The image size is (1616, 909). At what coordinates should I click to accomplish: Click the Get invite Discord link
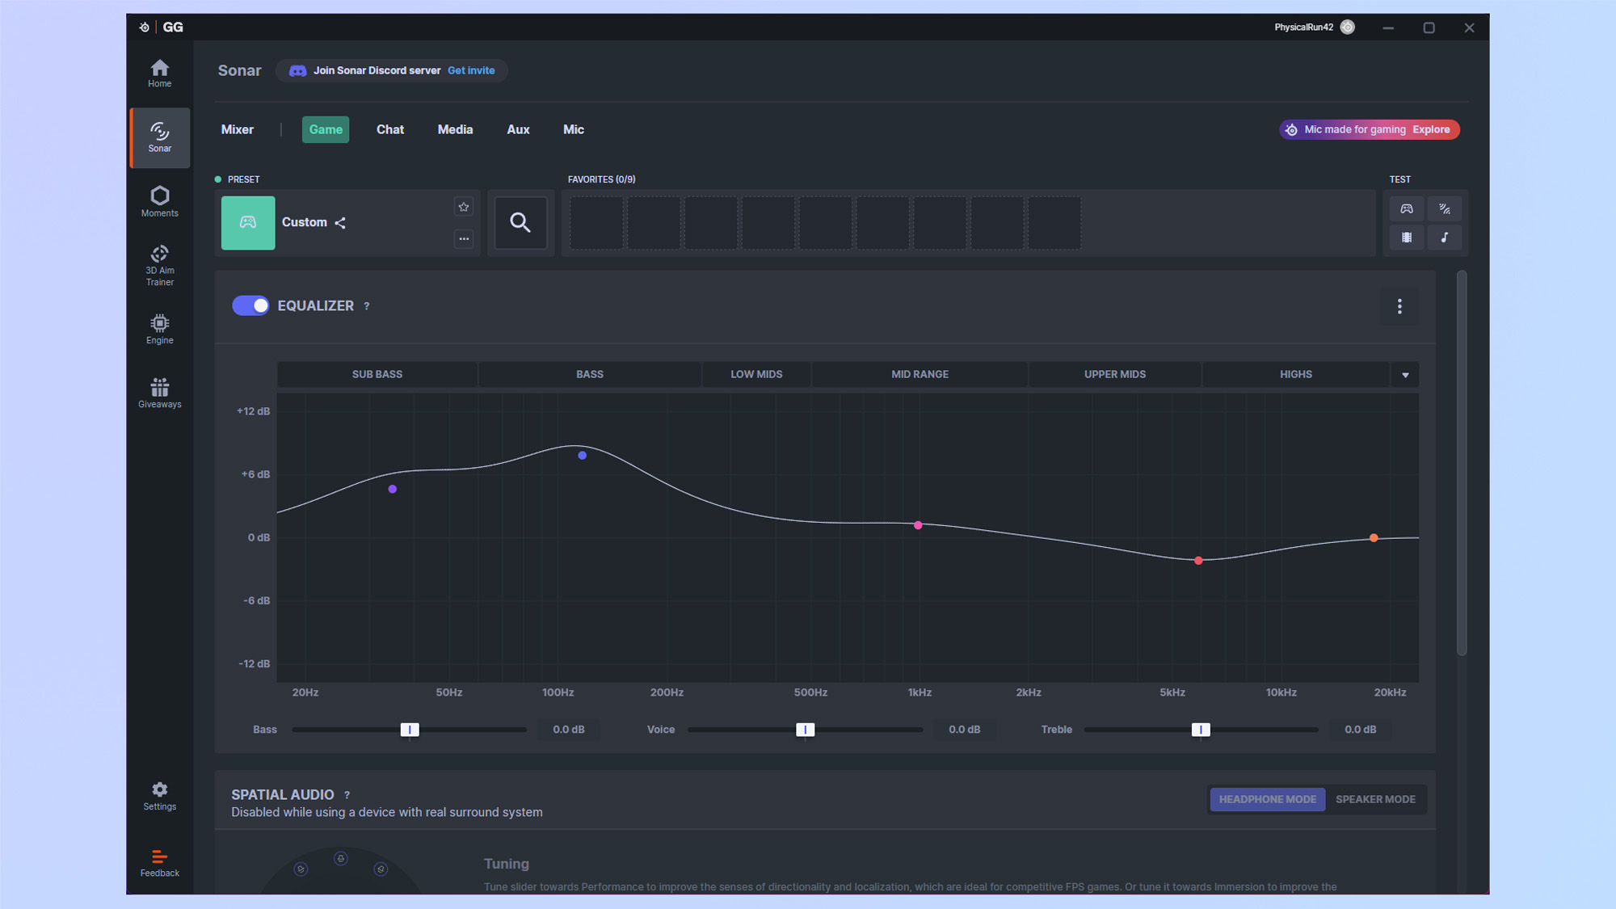coord(471,70)
